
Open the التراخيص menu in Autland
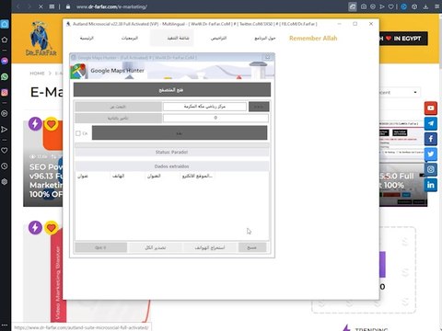click(218, 39)
